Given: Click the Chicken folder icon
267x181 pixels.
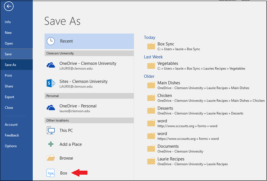Looking at the screenshot, I should click(x=151, y=98).
